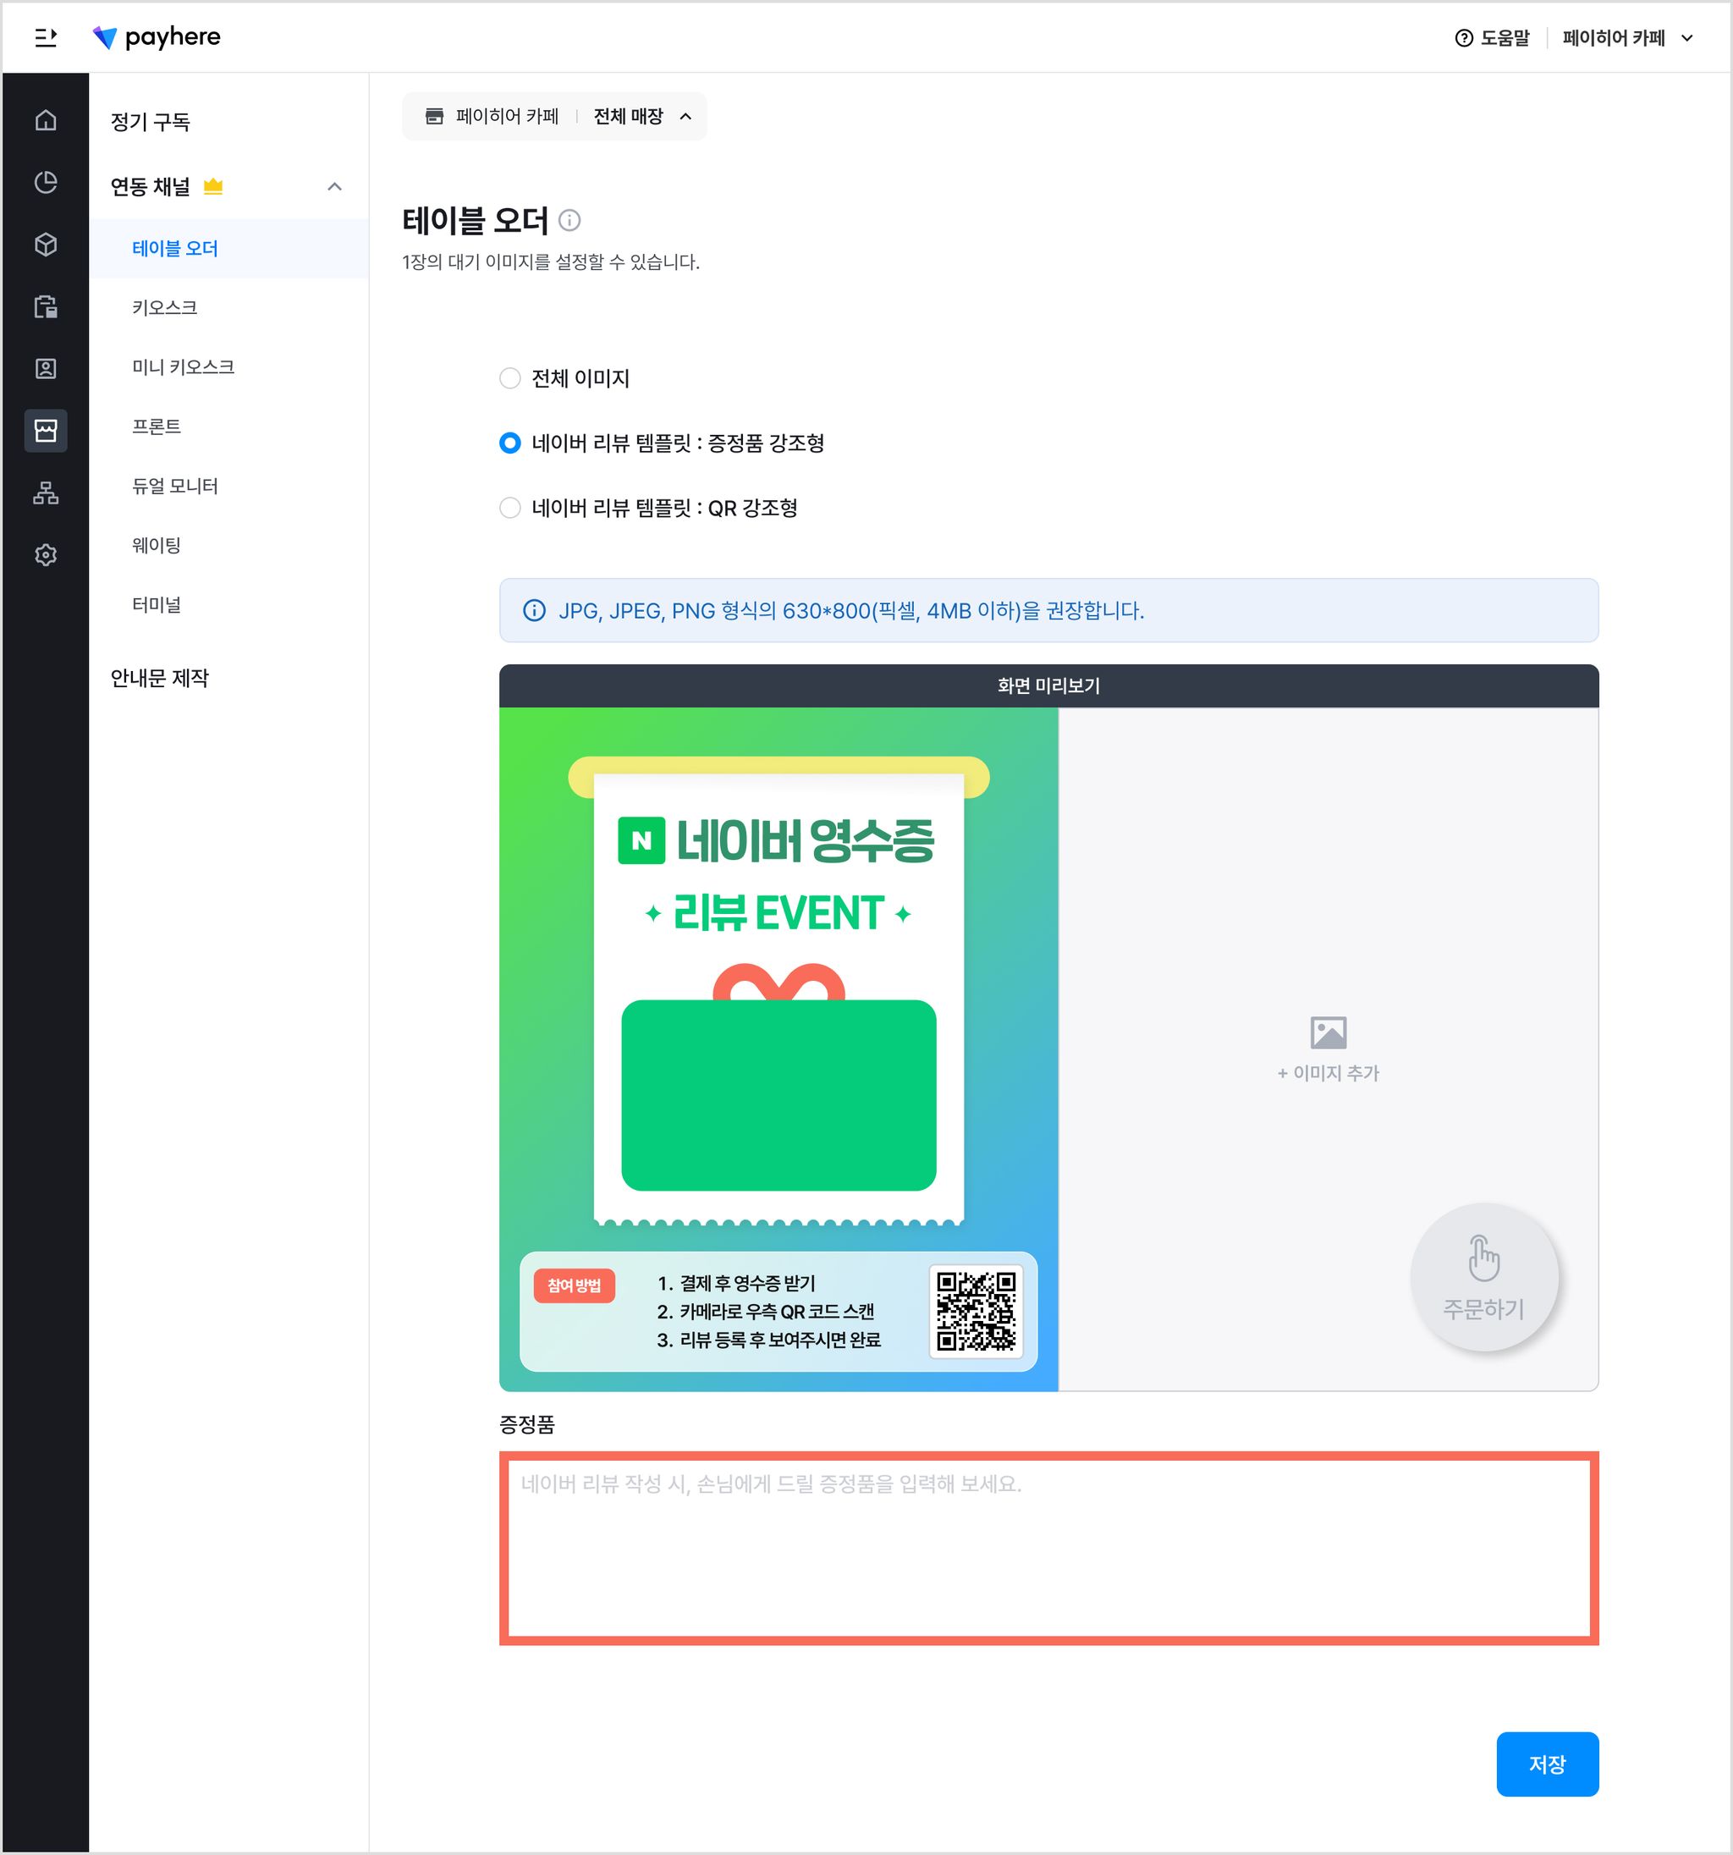Click the question mark help icon
The height and width of the screenshot is (1855, 1733).
coord(1464,38)
